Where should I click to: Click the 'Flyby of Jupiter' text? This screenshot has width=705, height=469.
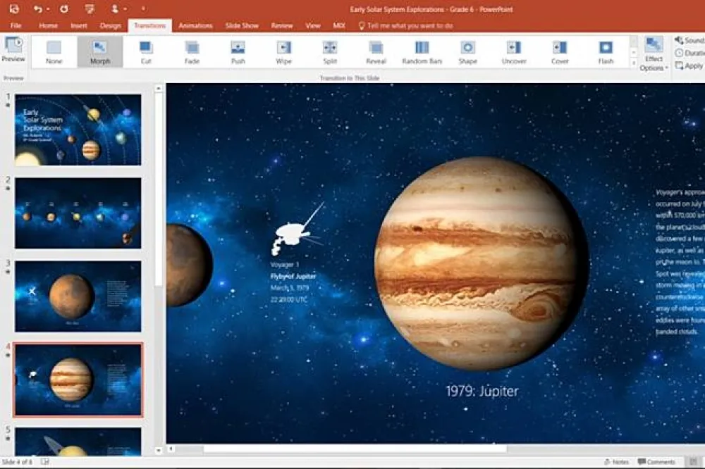point(293,276)
